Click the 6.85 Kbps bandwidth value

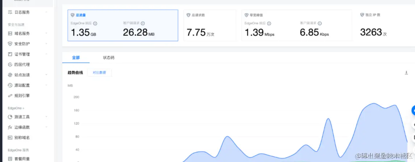tap(314, 33)
